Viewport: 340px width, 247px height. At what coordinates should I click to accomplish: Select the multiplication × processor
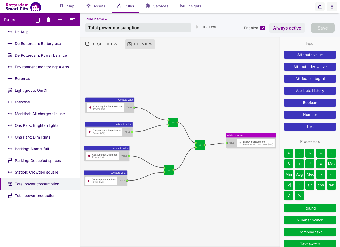[310, 153]
